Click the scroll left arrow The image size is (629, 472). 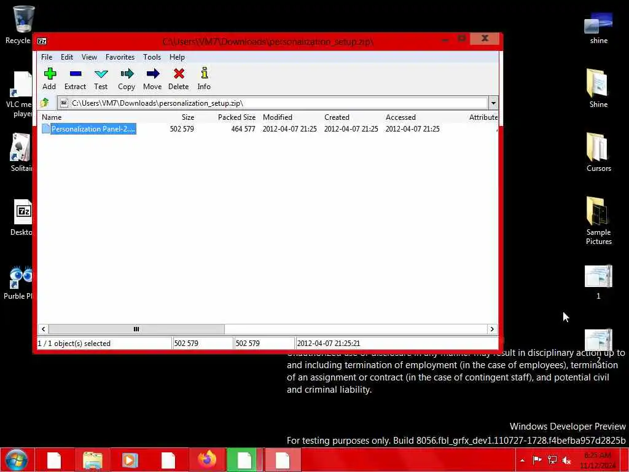tap(44, 329)
